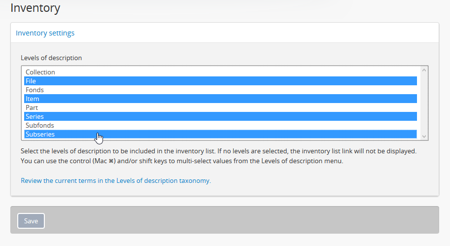
Task: Click the Series list entry
Action: pyautogui.click(x=35, y=117)
